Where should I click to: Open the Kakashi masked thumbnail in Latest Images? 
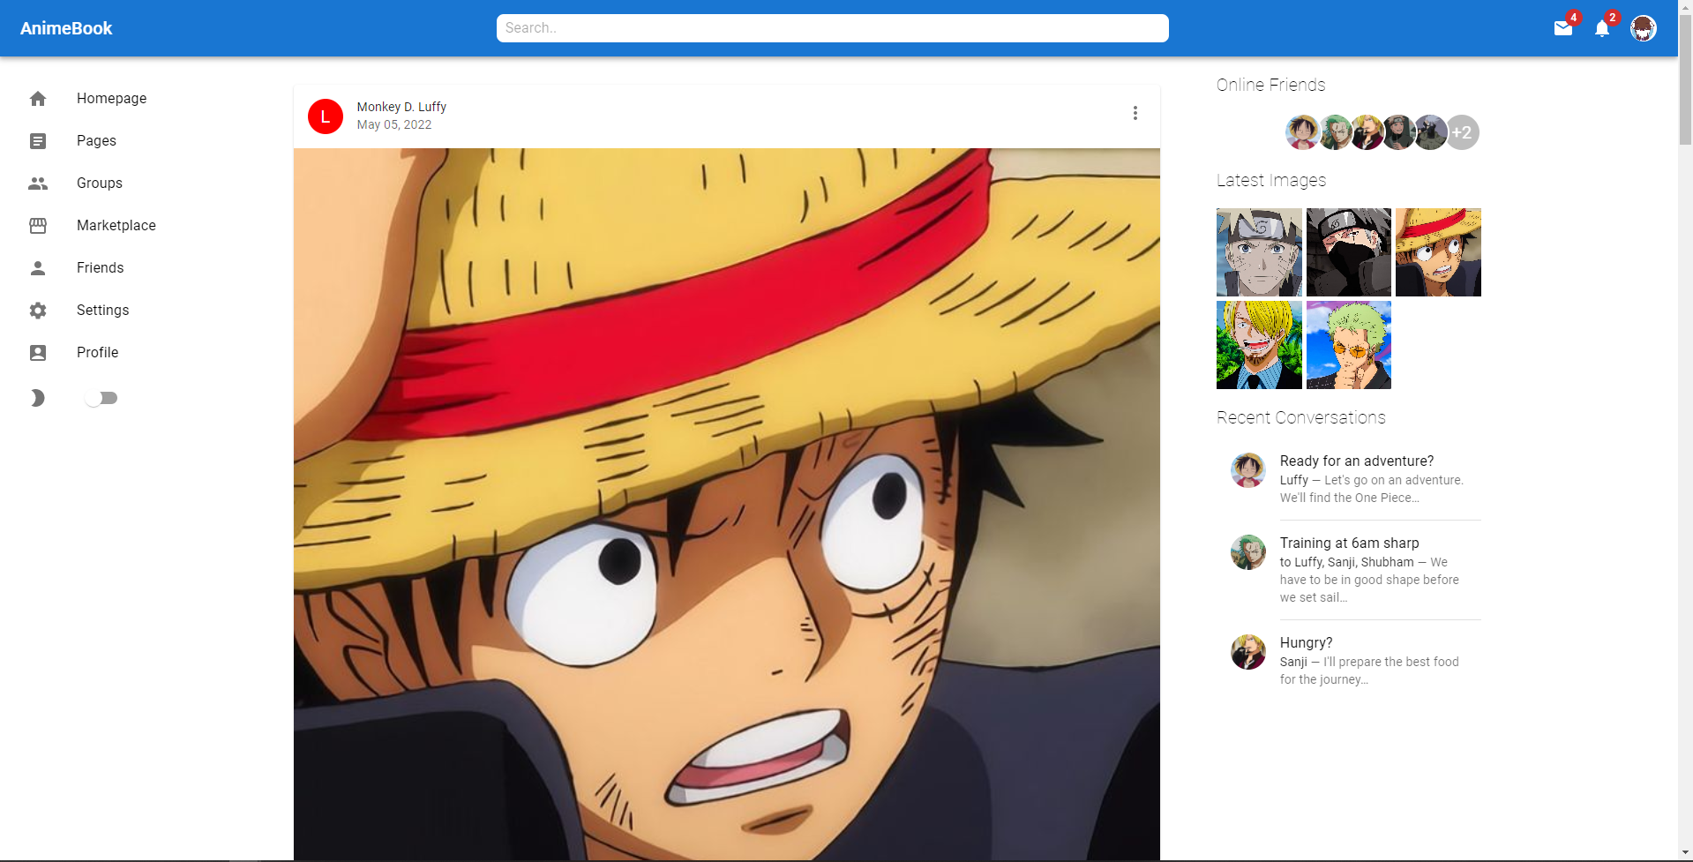point(1349,252)
